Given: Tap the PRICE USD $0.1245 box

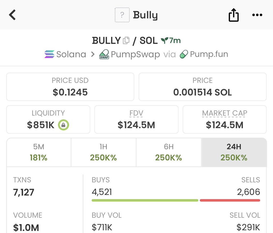Looking at the screenshot, I should 70,87.
